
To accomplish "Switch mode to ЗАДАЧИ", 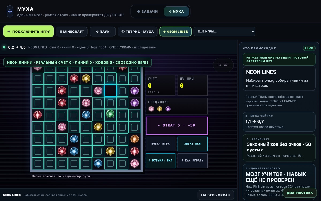I will [147, 12].
